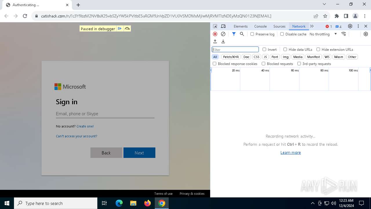Export HAR file download arrow
The width and height of the screenshot is (371, 209).
[x=223, y=42]
